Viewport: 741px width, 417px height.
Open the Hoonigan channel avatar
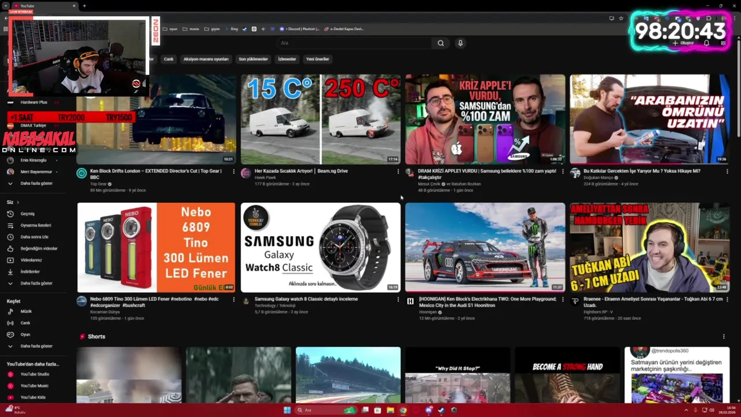410,301
